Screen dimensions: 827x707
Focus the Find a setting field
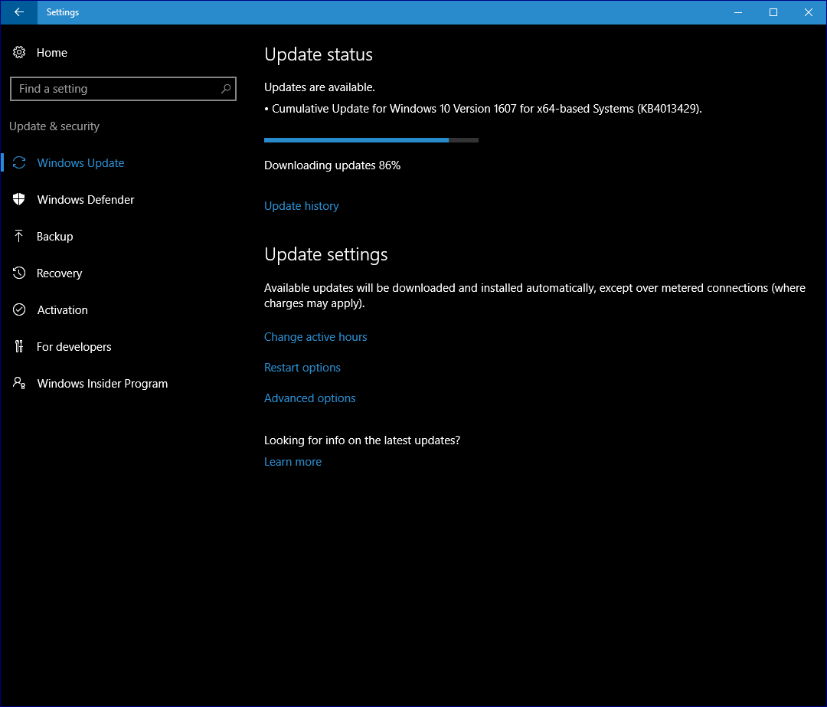tap(115, 89)
